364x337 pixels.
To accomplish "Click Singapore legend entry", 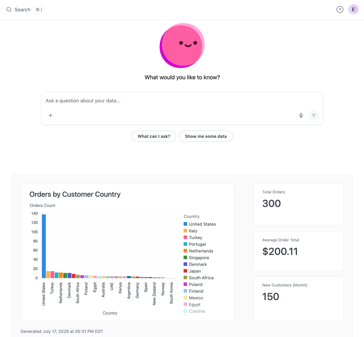I will click(x=196, y=258).
